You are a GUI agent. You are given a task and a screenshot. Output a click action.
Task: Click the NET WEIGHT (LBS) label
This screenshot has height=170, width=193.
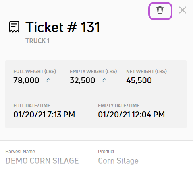point(146,72)
